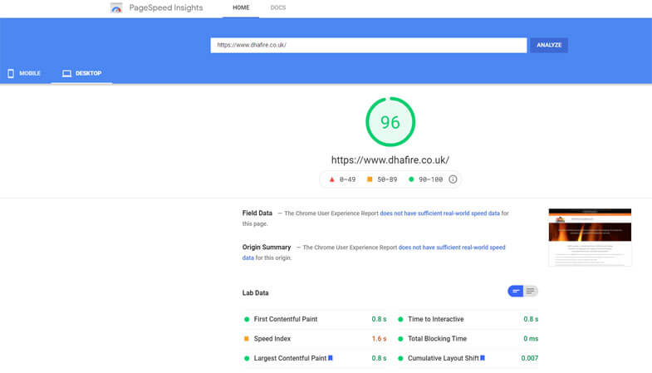Click the orange status square beside Speed Index
Viewport: 652px width, 373px height.
click(246, 338)
